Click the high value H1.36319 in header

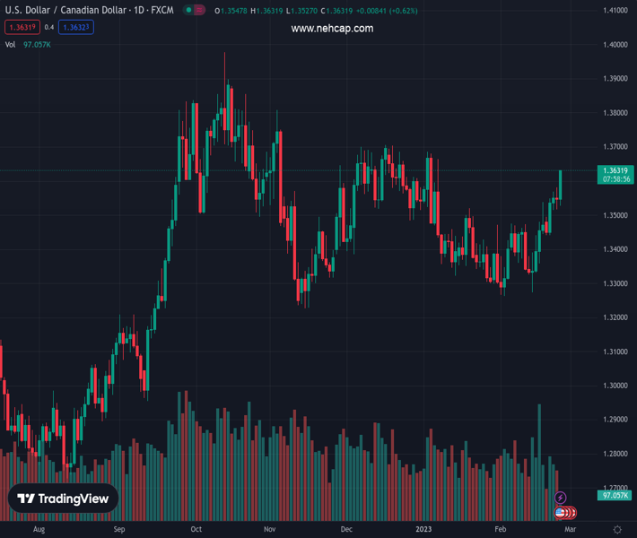coord(266,11)
